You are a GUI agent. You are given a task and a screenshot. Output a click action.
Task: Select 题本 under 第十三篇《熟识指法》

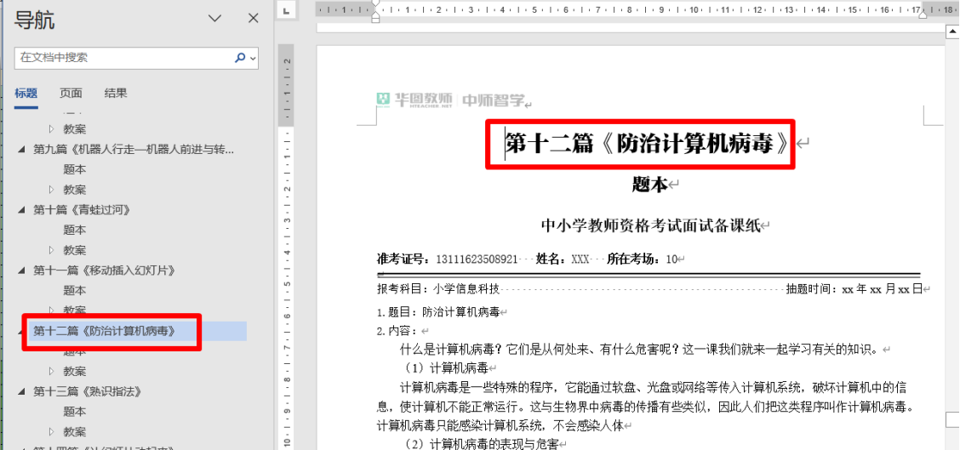75,412
